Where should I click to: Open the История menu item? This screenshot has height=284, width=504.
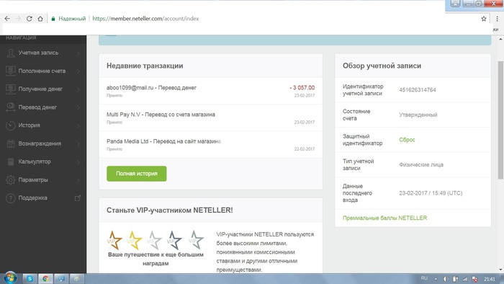(x=43, y=125)
